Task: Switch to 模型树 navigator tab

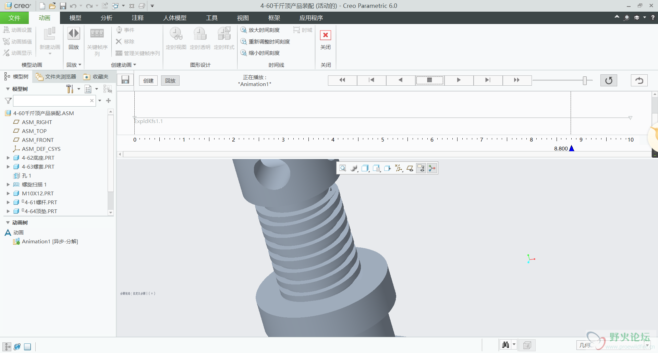Action: coord(16,76)
